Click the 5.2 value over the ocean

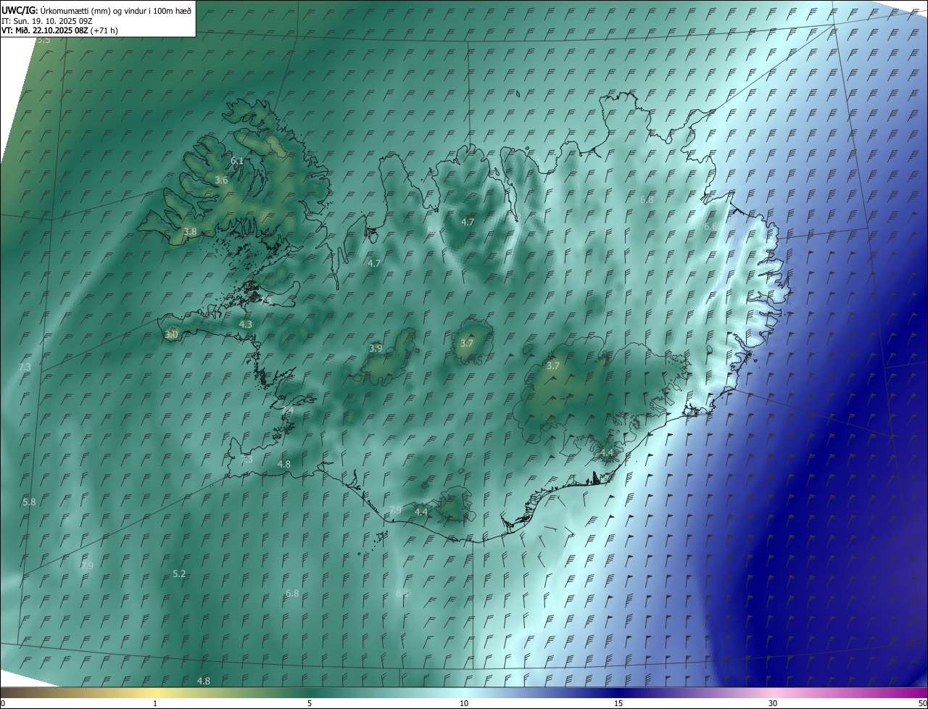[x=179, y=573]
